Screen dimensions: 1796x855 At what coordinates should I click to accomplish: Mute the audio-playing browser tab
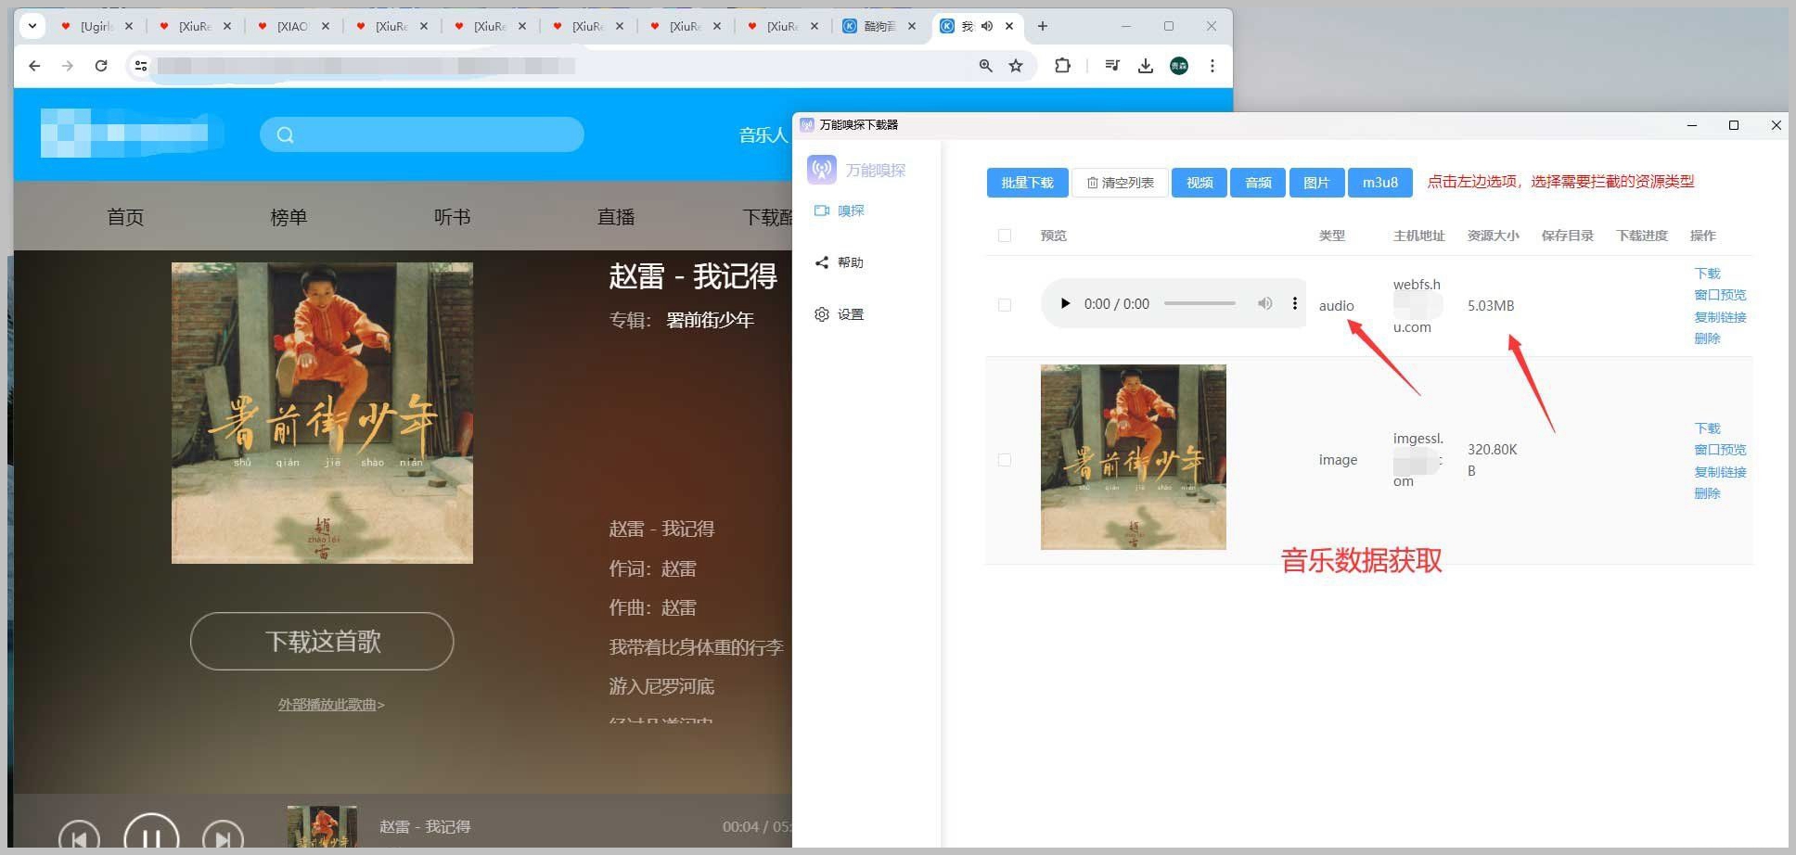pyautogui.click(x=987, y=26)
